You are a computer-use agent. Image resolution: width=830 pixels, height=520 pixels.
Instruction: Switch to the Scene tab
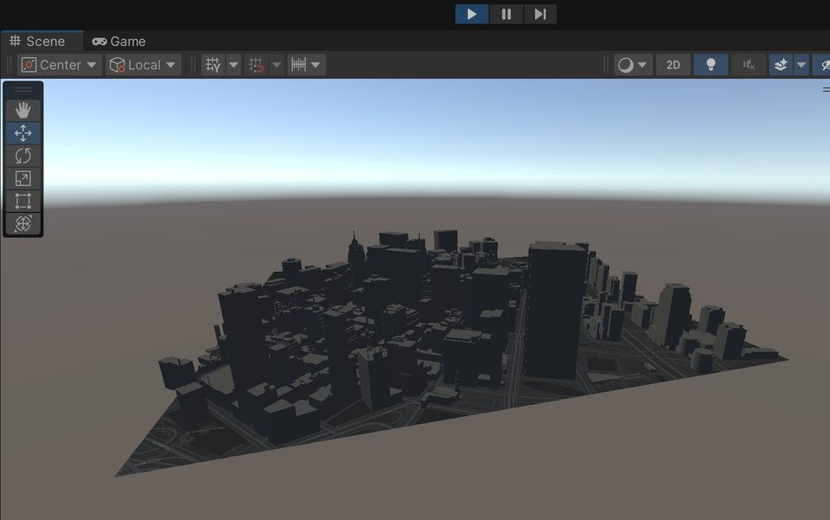tap(37, 42)
